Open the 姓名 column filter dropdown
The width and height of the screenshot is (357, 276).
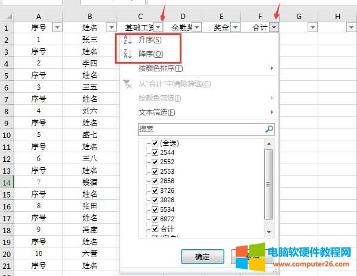[x=112, y=27]
